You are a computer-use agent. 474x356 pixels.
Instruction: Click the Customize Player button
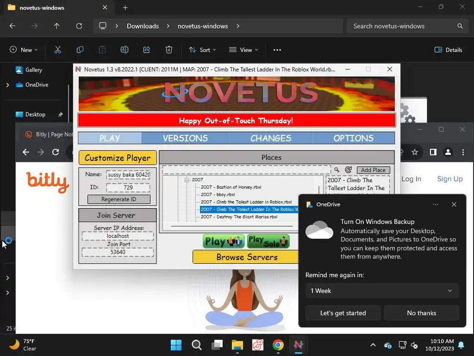[118, 158]
